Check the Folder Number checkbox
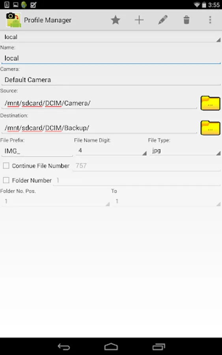Screen dimensions: 222x355 coord(6,180)
